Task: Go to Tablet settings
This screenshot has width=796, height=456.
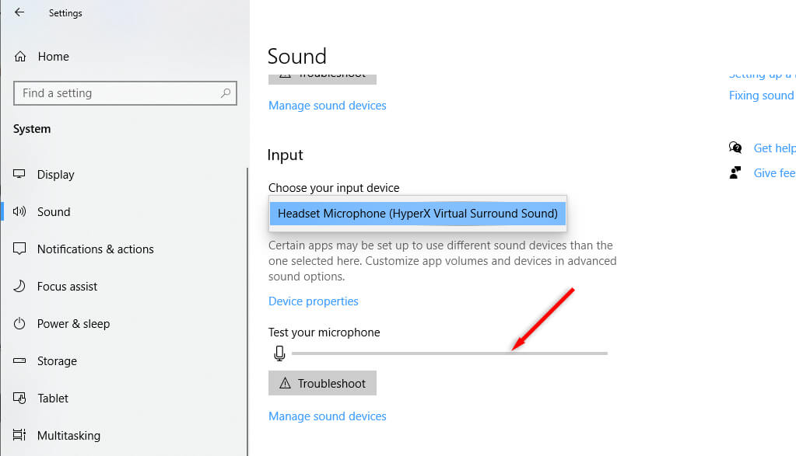Action: click(53, 399)
